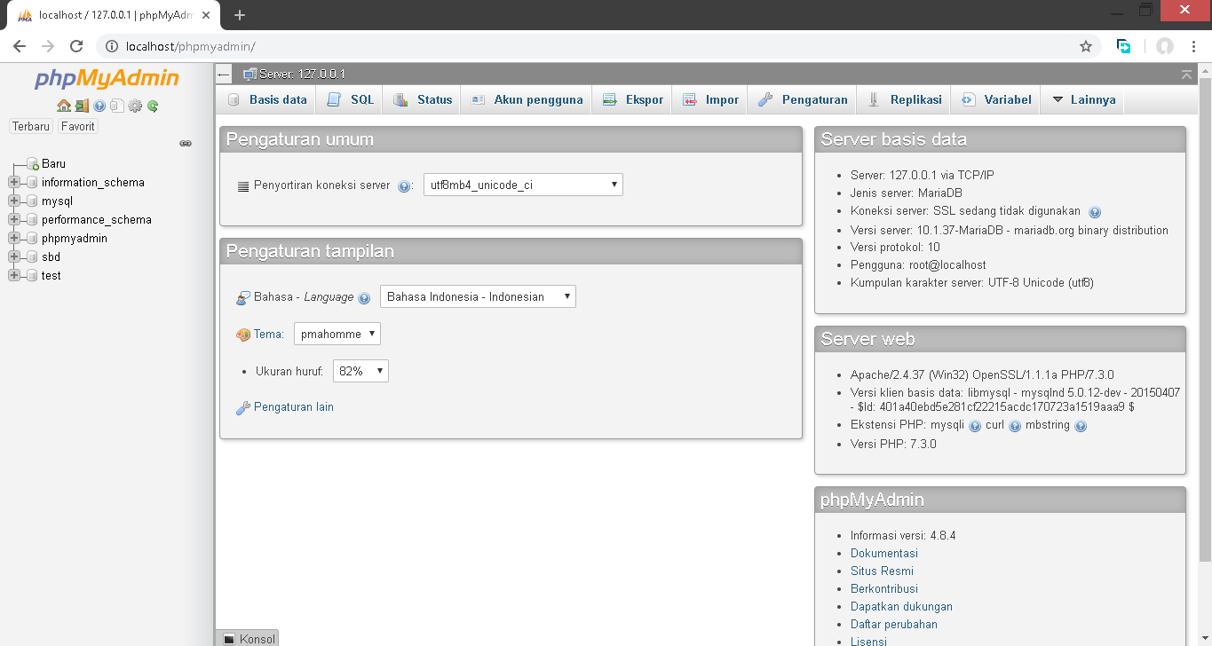Follow the Situs Resmi link
Screen dimensions: 1212x646
pyautogui.click(x=881, y=571)
